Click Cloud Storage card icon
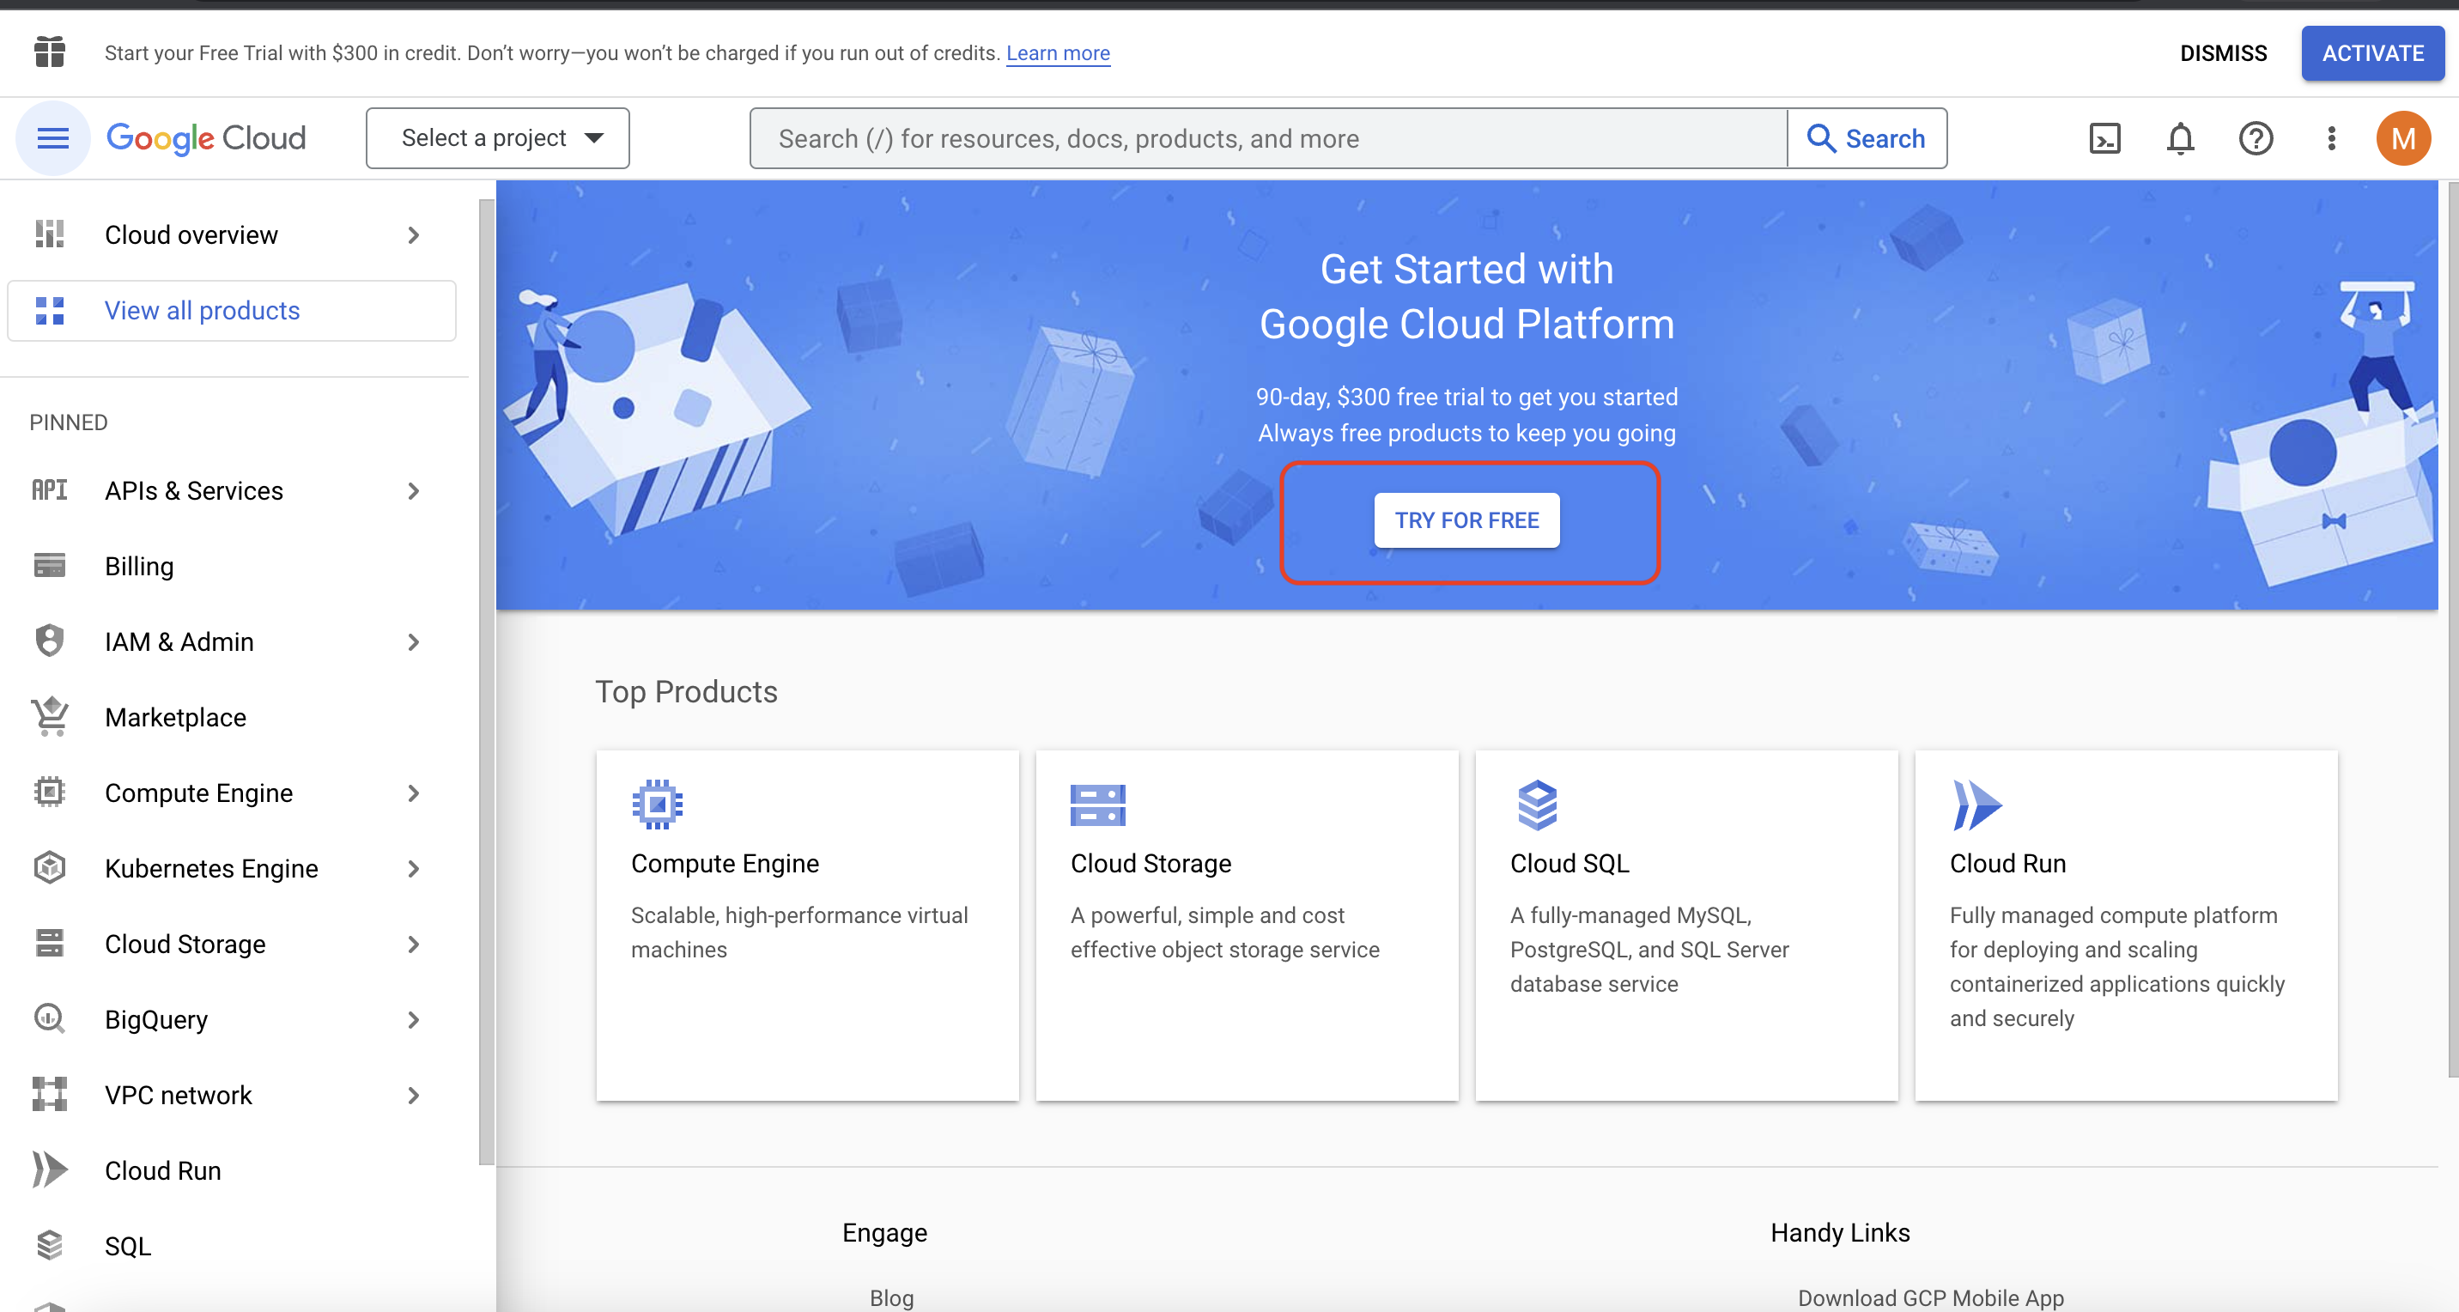 (1098, 805)
